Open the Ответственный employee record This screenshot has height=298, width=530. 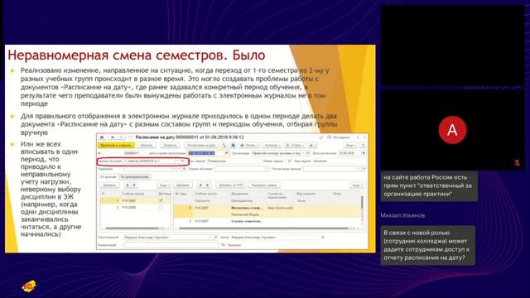215,238
